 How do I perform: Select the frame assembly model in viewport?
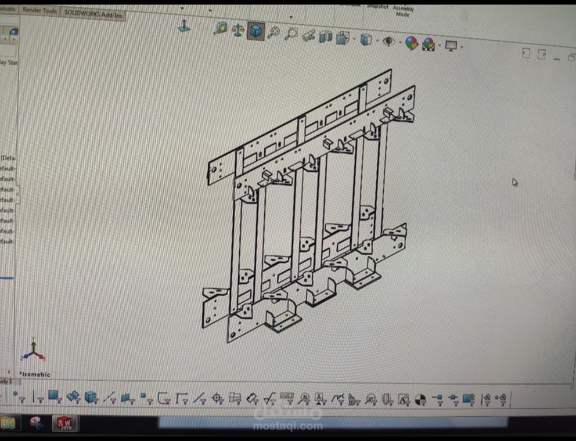[x=308, y=206]
